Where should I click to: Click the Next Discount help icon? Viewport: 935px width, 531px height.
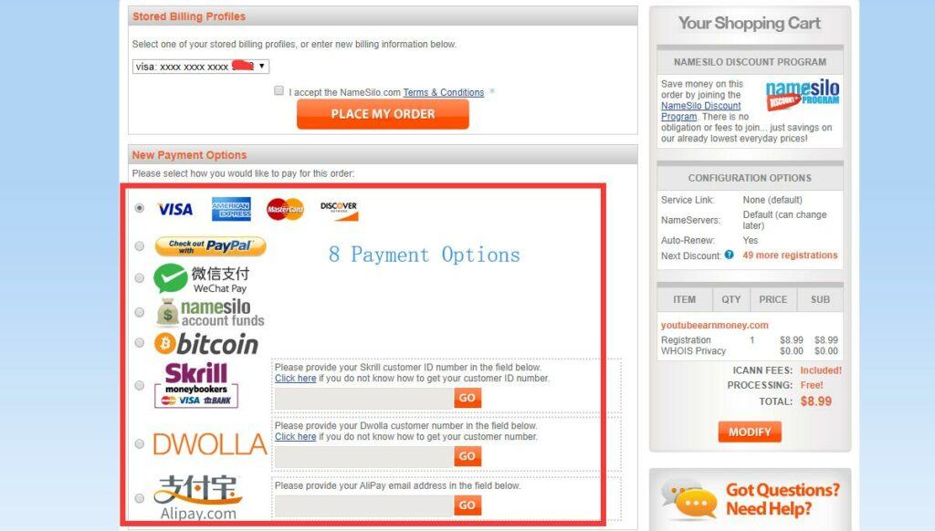click(730, 255)
